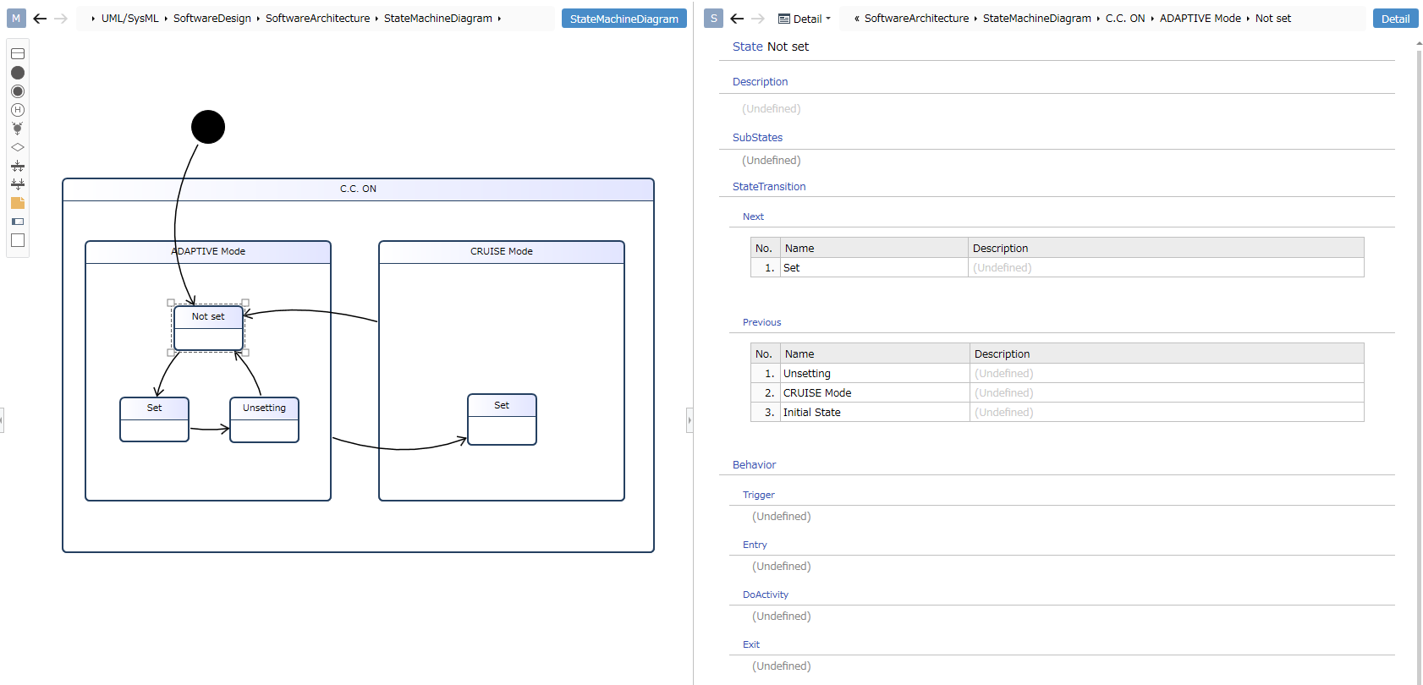Open SoftwareArchitecture in right breadcrumb

[x=916, y=19]
